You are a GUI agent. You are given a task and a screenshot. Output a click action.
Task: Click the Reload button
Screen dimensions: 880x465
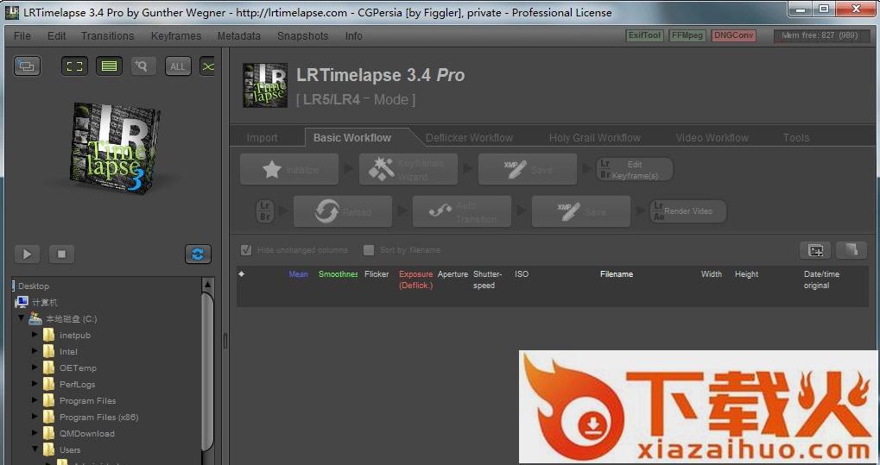[342, 211]
